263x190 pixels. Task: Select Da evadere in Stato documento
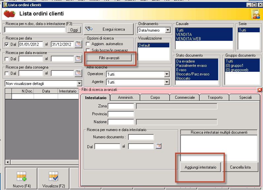pyautogui.click(x=197, y=61)
